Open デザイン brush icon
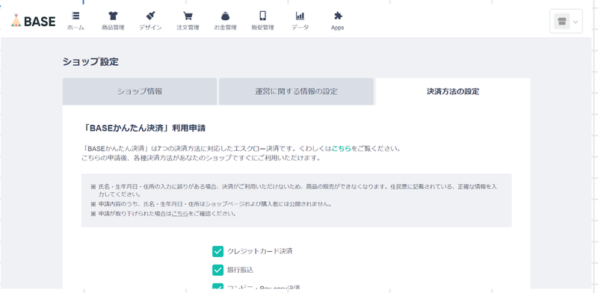 tap(150, 16)
